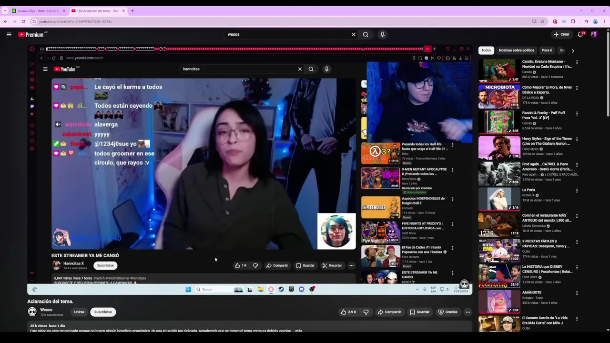Viewport: 610px width, 343px height.
Task: Open Harry Styles Sign of the Times thumbnail
Action: [x=499, y=148]
